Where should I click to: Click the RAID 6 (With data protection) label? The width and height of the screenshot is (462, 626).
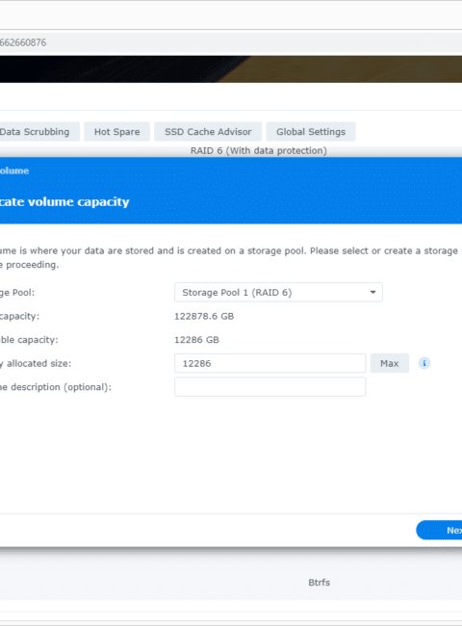point(259,150)
